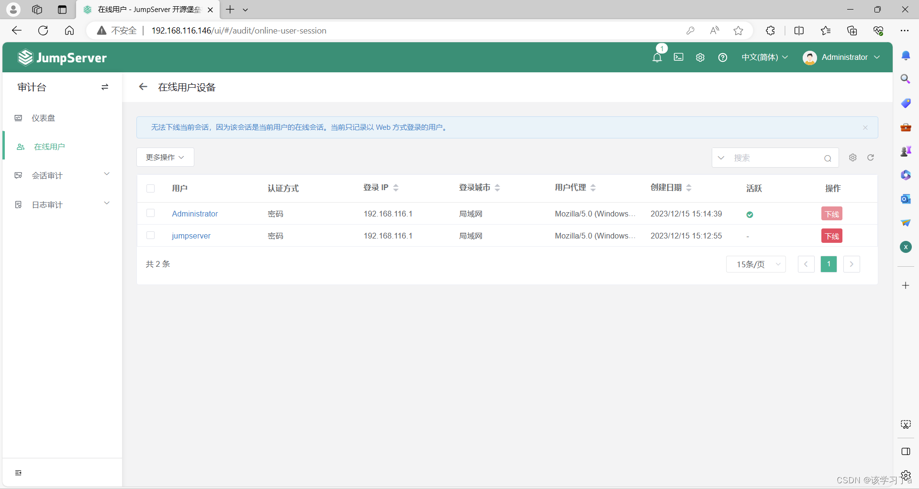
Task: Open Edge sidebar settings gear
Action: coord(906,475)
